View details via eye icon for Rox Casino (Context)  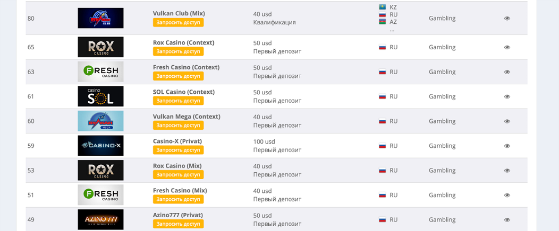click(x=507, y=47)
